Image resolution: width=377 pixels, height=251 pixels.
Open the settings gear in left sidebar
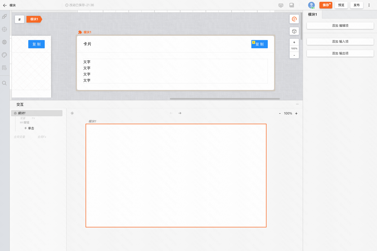(4, 29)
